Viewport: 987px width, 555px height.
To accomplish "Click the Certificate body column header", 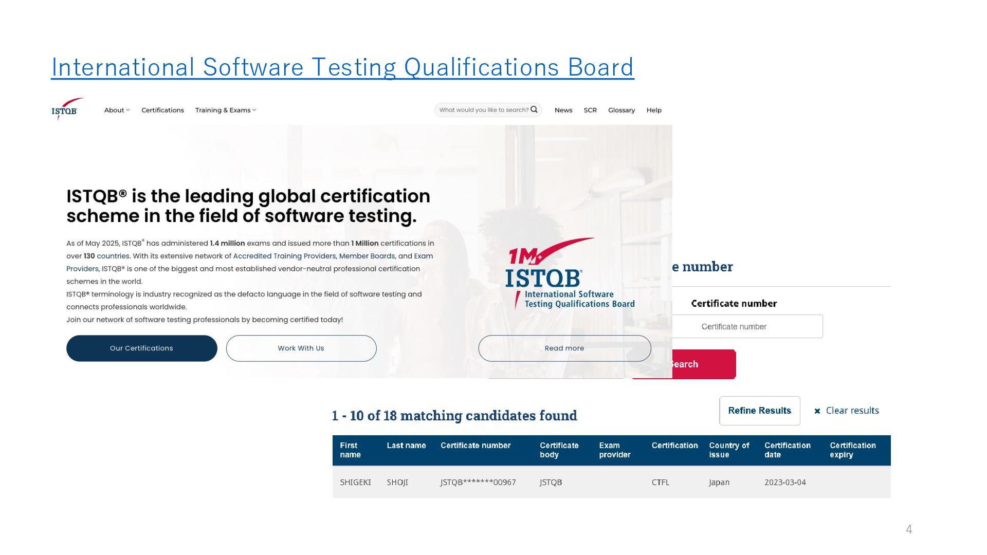I will coord(559,450).
